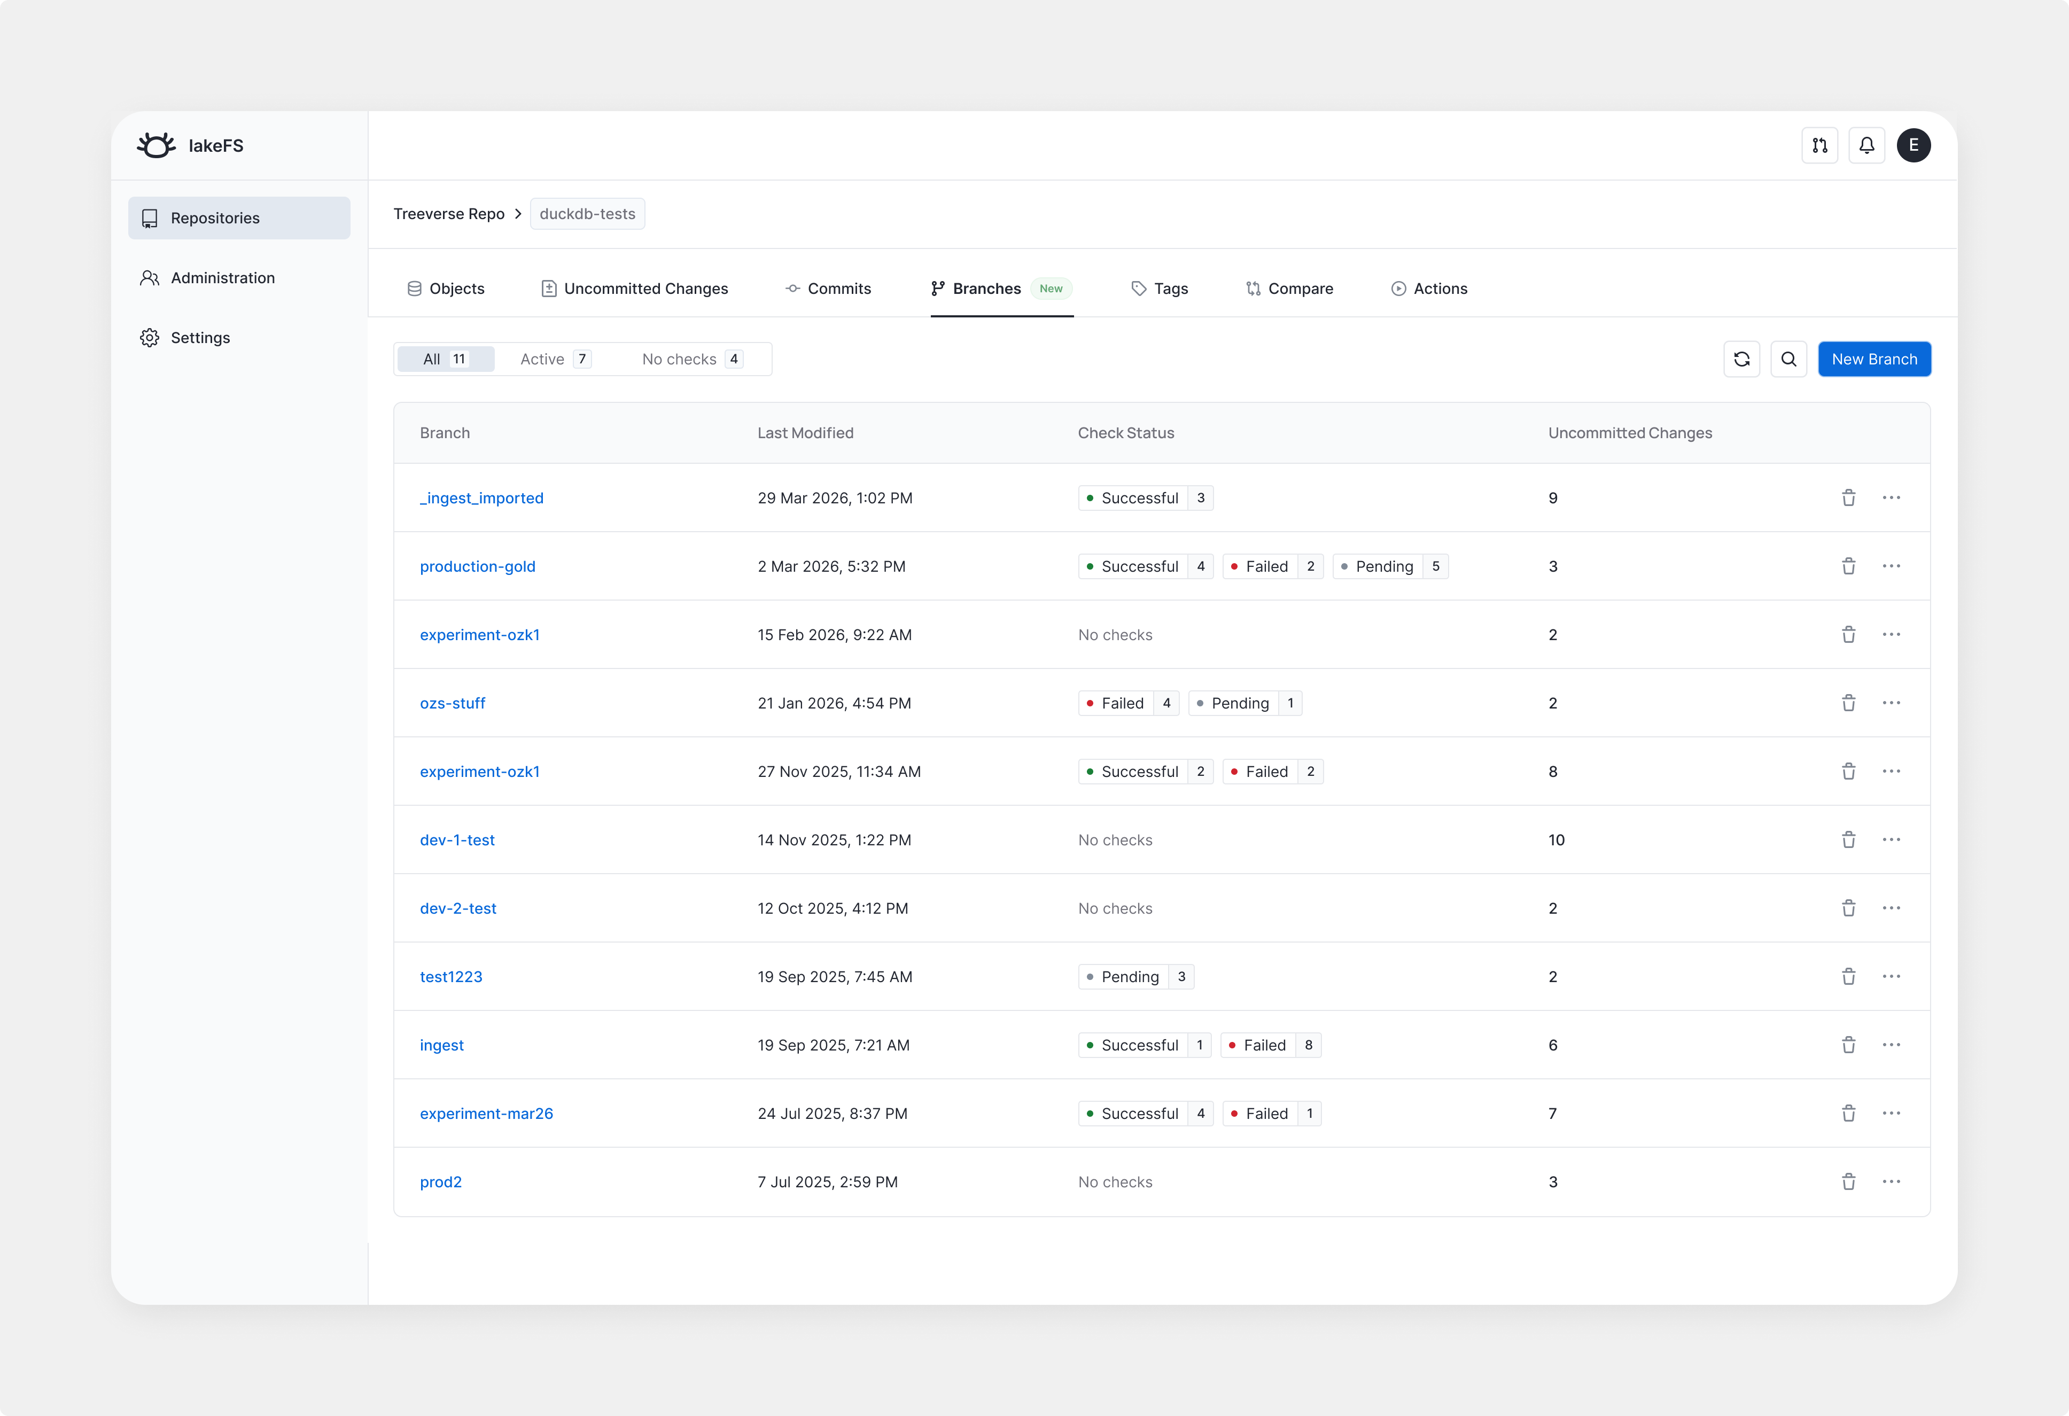
Task: Click the New Branch button
Action: coord(1874,360)
